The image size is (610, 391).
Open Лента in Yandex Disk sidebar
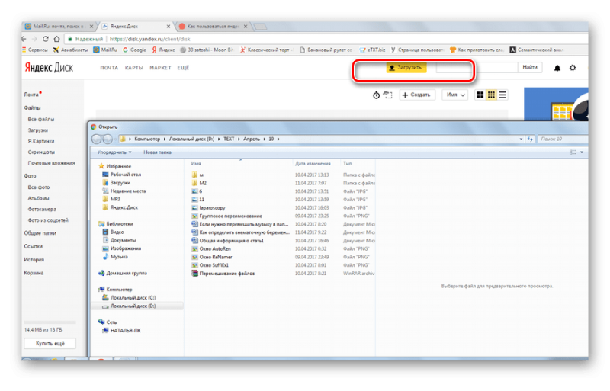31,95
